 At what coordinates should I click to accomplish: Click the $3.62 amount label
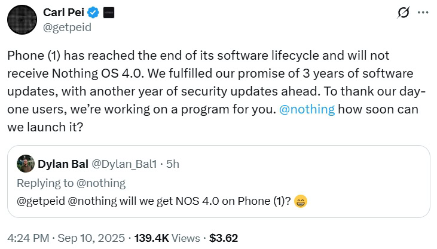point(224,238)
